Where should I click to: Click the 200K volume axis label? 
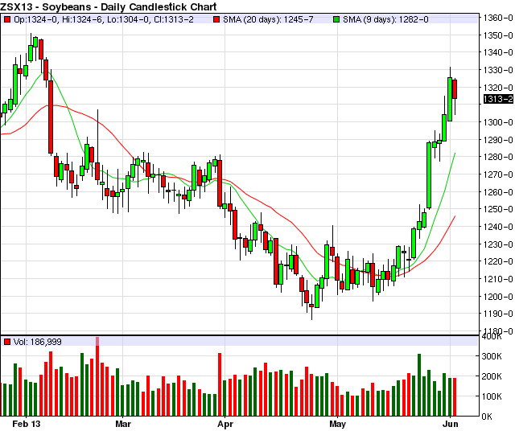pos(492,376)
